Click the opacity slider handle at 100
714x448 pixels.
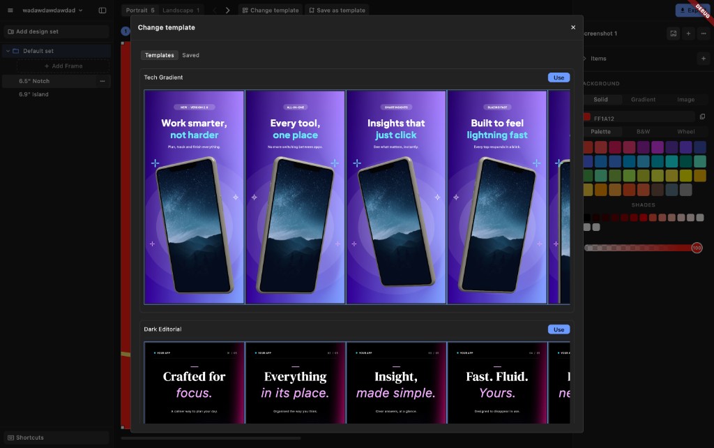tap(697, 248)
